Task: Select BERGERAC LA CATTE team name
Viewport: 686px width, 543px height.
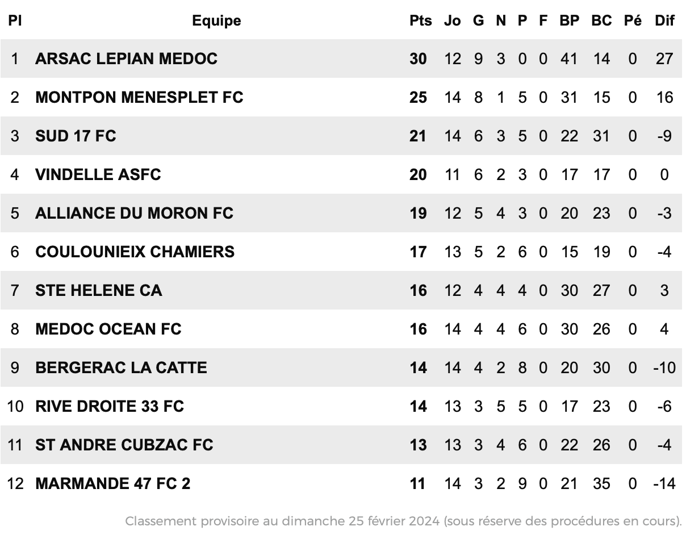Action: 121,367
